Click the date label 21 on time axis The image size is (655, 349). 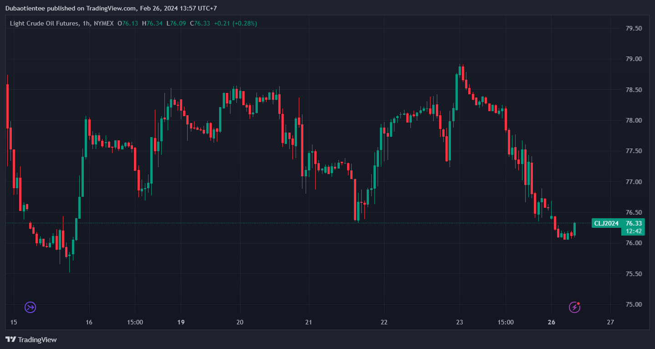308,322
